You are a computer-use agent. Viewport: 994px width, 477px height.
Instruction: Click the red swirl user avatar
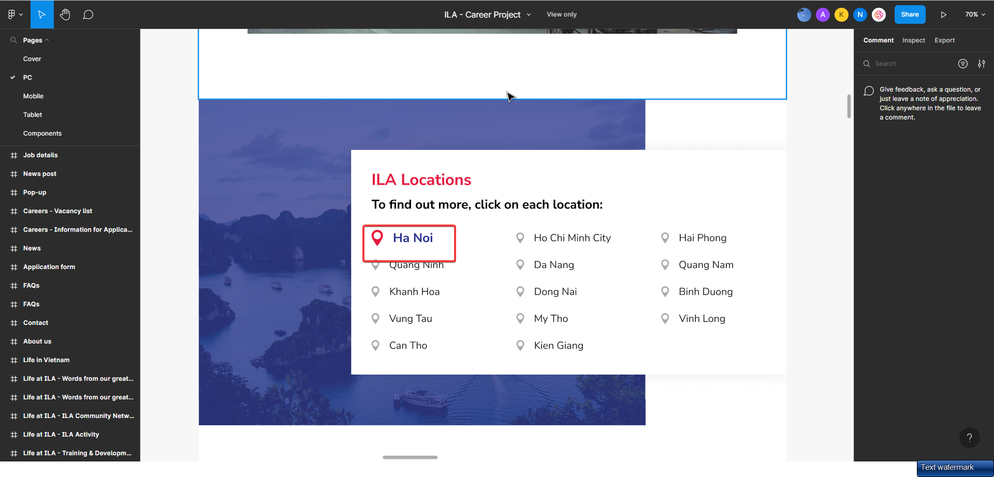(879, 14)
